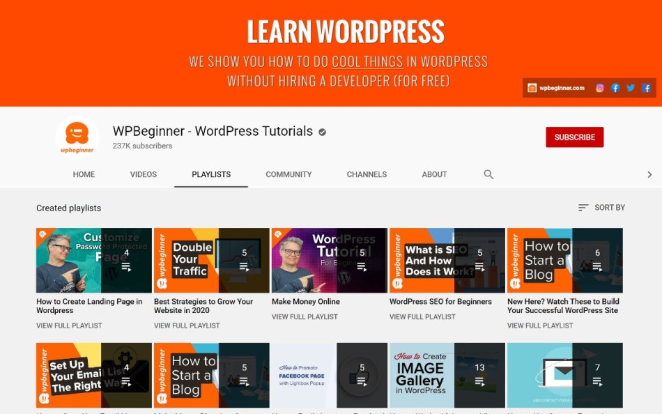This screenshot has width=662, height=414.
Task: Click playlist icon on contact form envelope thumbnail
Action: tap(597, 381)
